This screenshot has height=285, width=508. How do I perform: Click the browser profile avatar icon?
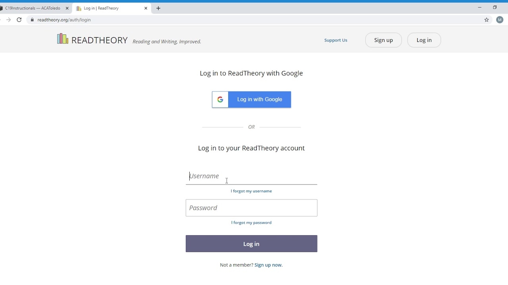click(500, 19)
